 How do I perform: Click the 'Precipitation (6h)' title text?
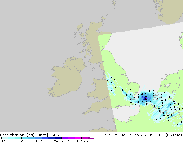coord(17,135)
